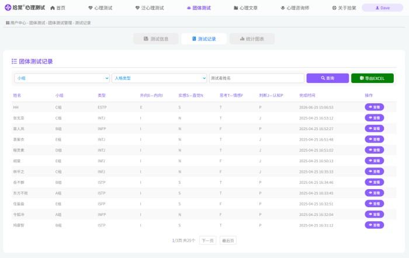
Task: Expand the 小组 filter dropdown
Action: click(x=62, y=78)
